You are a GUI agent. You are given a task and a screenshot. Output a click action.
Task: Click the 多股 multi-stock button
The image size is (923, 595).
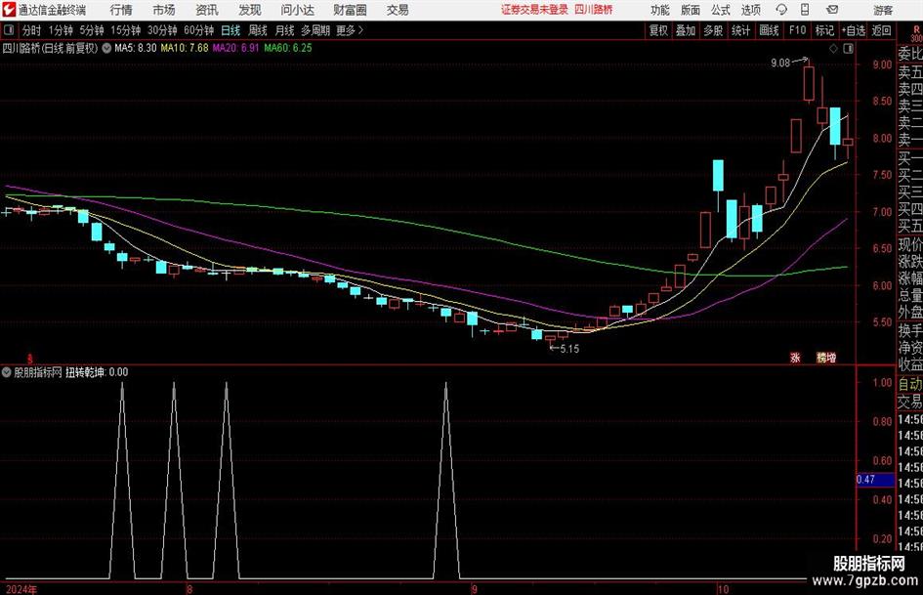(713, 30)
